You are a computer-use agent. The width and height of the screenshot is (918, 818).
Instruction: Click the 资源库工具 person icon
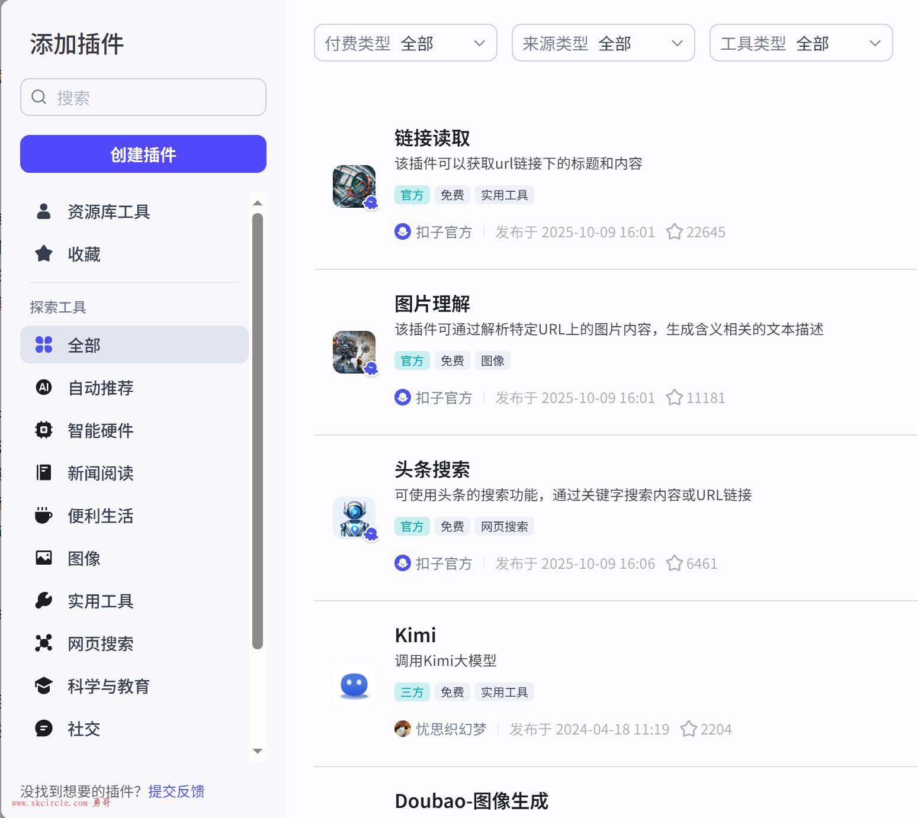43,211
